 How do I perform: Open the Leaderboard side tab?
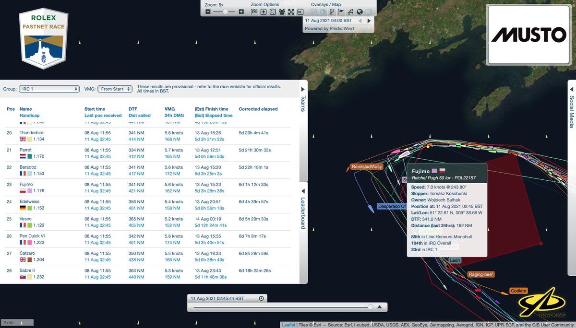pyautogui.click(x=303, y=213)
